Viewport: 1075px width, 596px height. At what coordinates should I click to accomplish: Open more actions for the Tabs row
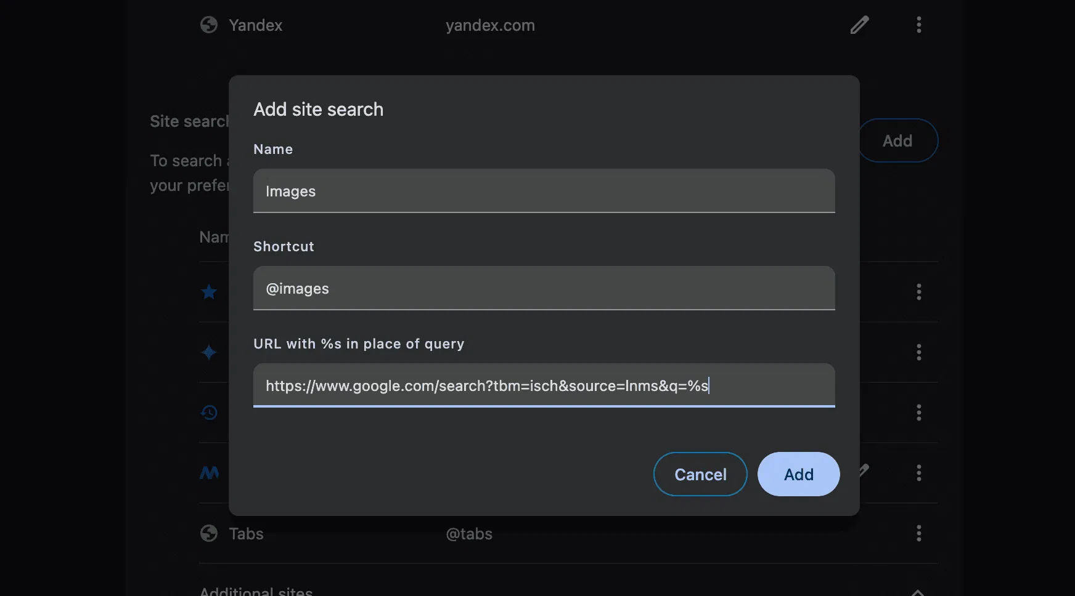coord(918,533)
